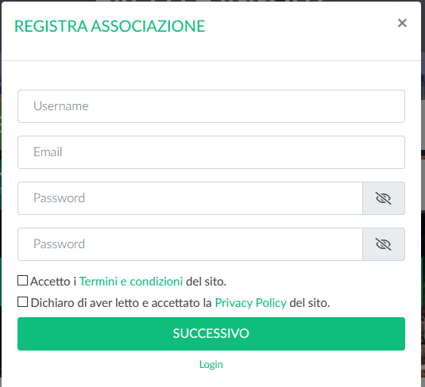Toggle visibility of the confirm password field
Screen dimensions: 425x387
point(384,244)
